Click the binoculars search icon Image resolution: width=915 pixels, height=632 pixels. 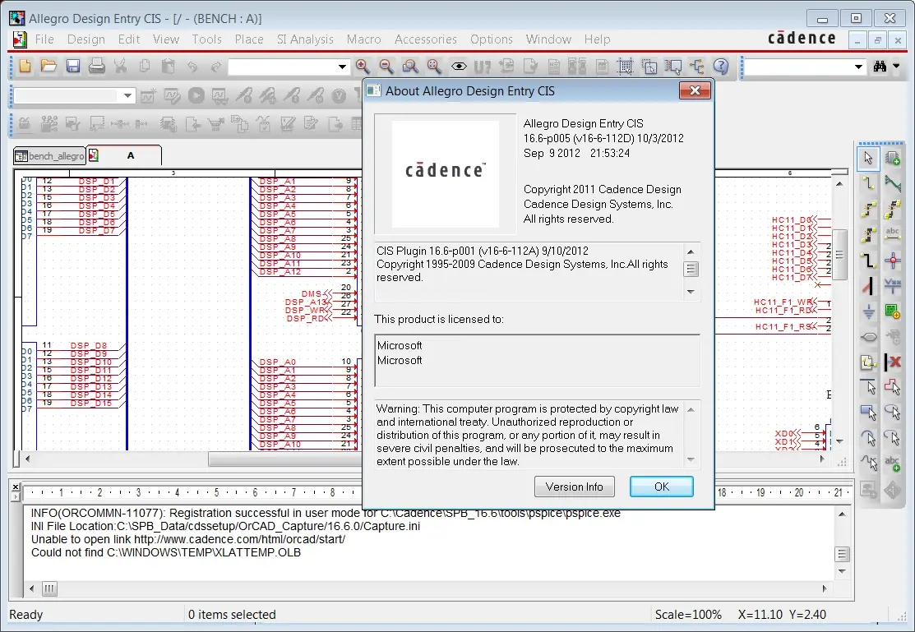pos(880,67)
